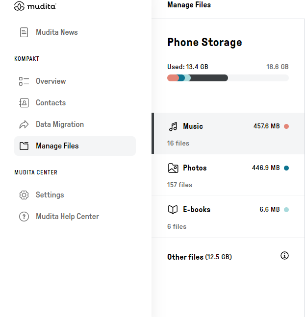Click the Mudita logo icon
Screen dimensions: 305x317
pyautogui.click(x=20, y=6)
